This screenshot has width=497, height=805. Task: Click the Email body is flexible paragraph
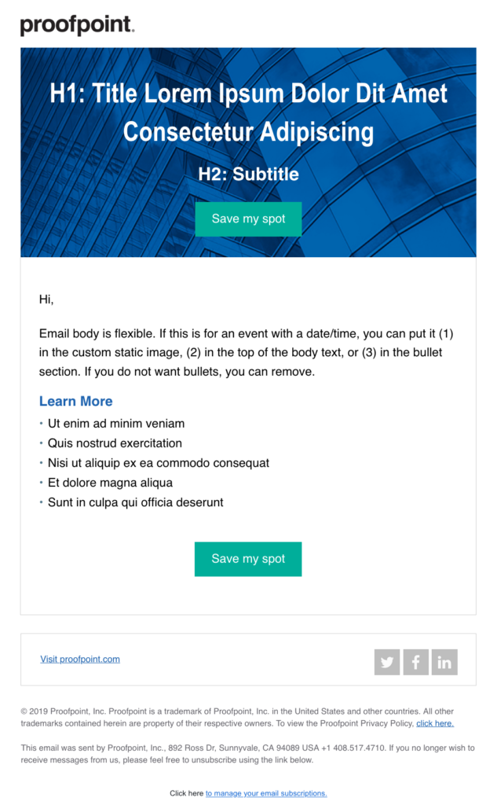point(247,353)
